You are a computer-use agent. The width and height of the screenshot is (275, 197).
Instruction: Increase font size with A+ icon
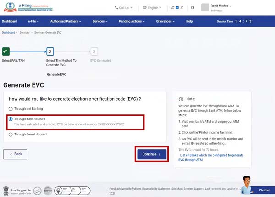182,8
